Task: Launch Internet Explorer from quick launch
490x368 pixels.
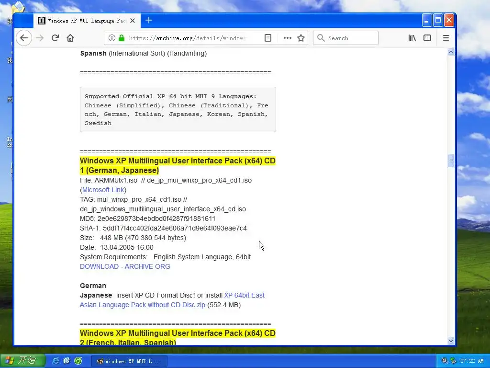Action: click(56, 361)
